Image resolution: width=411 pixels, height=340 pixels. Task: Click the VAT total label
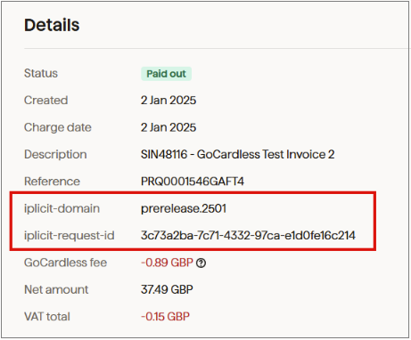[47, 317]
